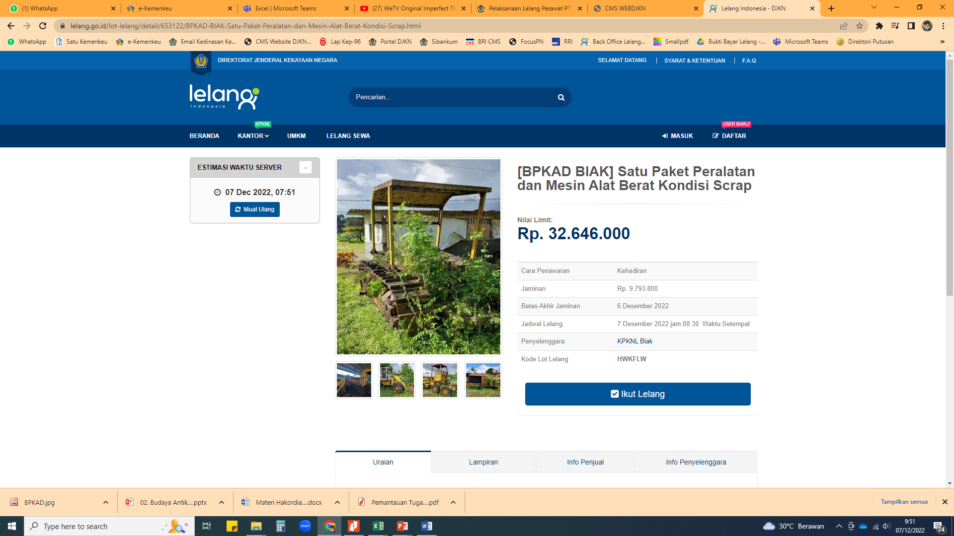Open Excel from the taskbar
Image resolution: width=954 pixels, height=536 pixels.
point(378,526)
